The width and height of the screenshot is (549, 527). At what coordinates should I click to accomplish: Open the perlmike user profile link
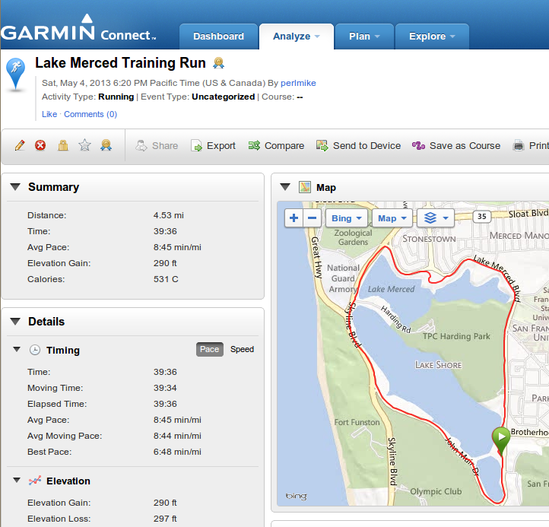tap(298, 83)
